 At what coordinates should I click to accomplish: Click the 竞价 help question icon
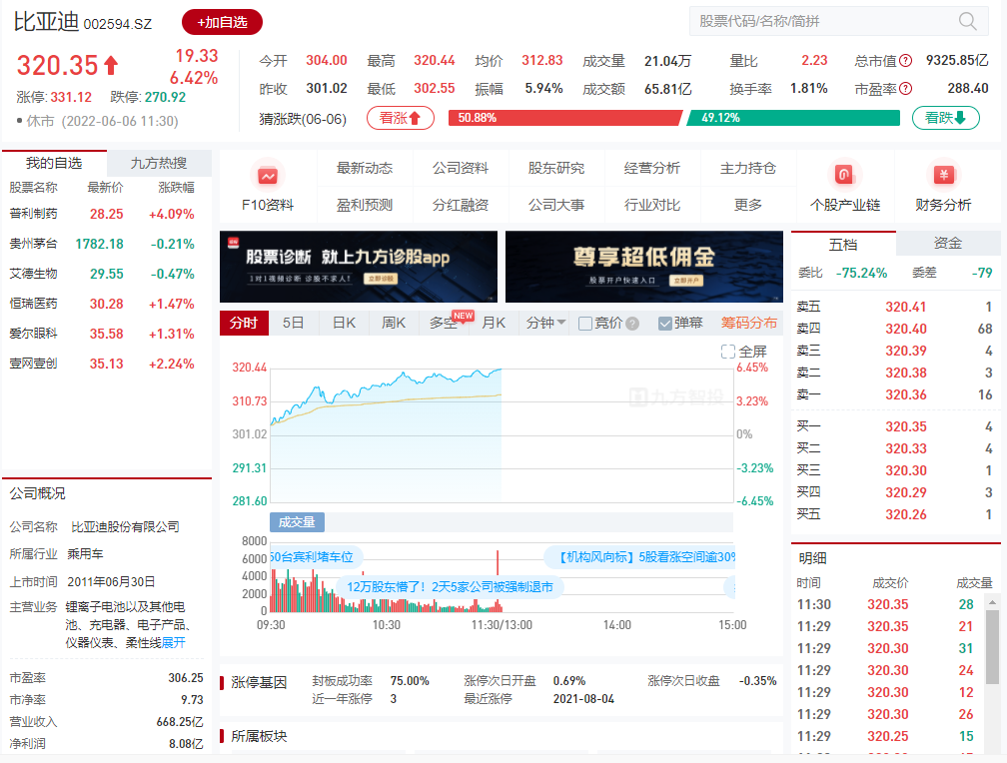coord(632,323)
